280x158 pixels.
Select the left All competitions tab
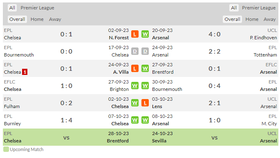click(12, 8)
